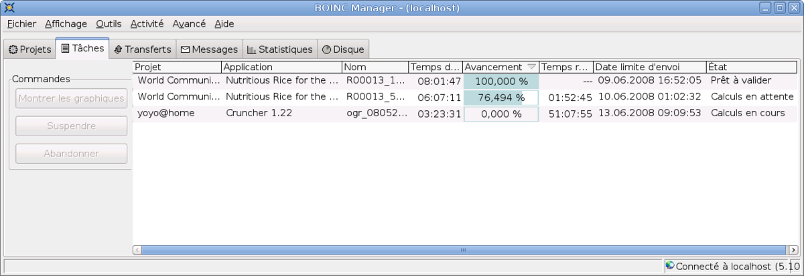Sort by Date limite d'envoi header

pos(650,67)
